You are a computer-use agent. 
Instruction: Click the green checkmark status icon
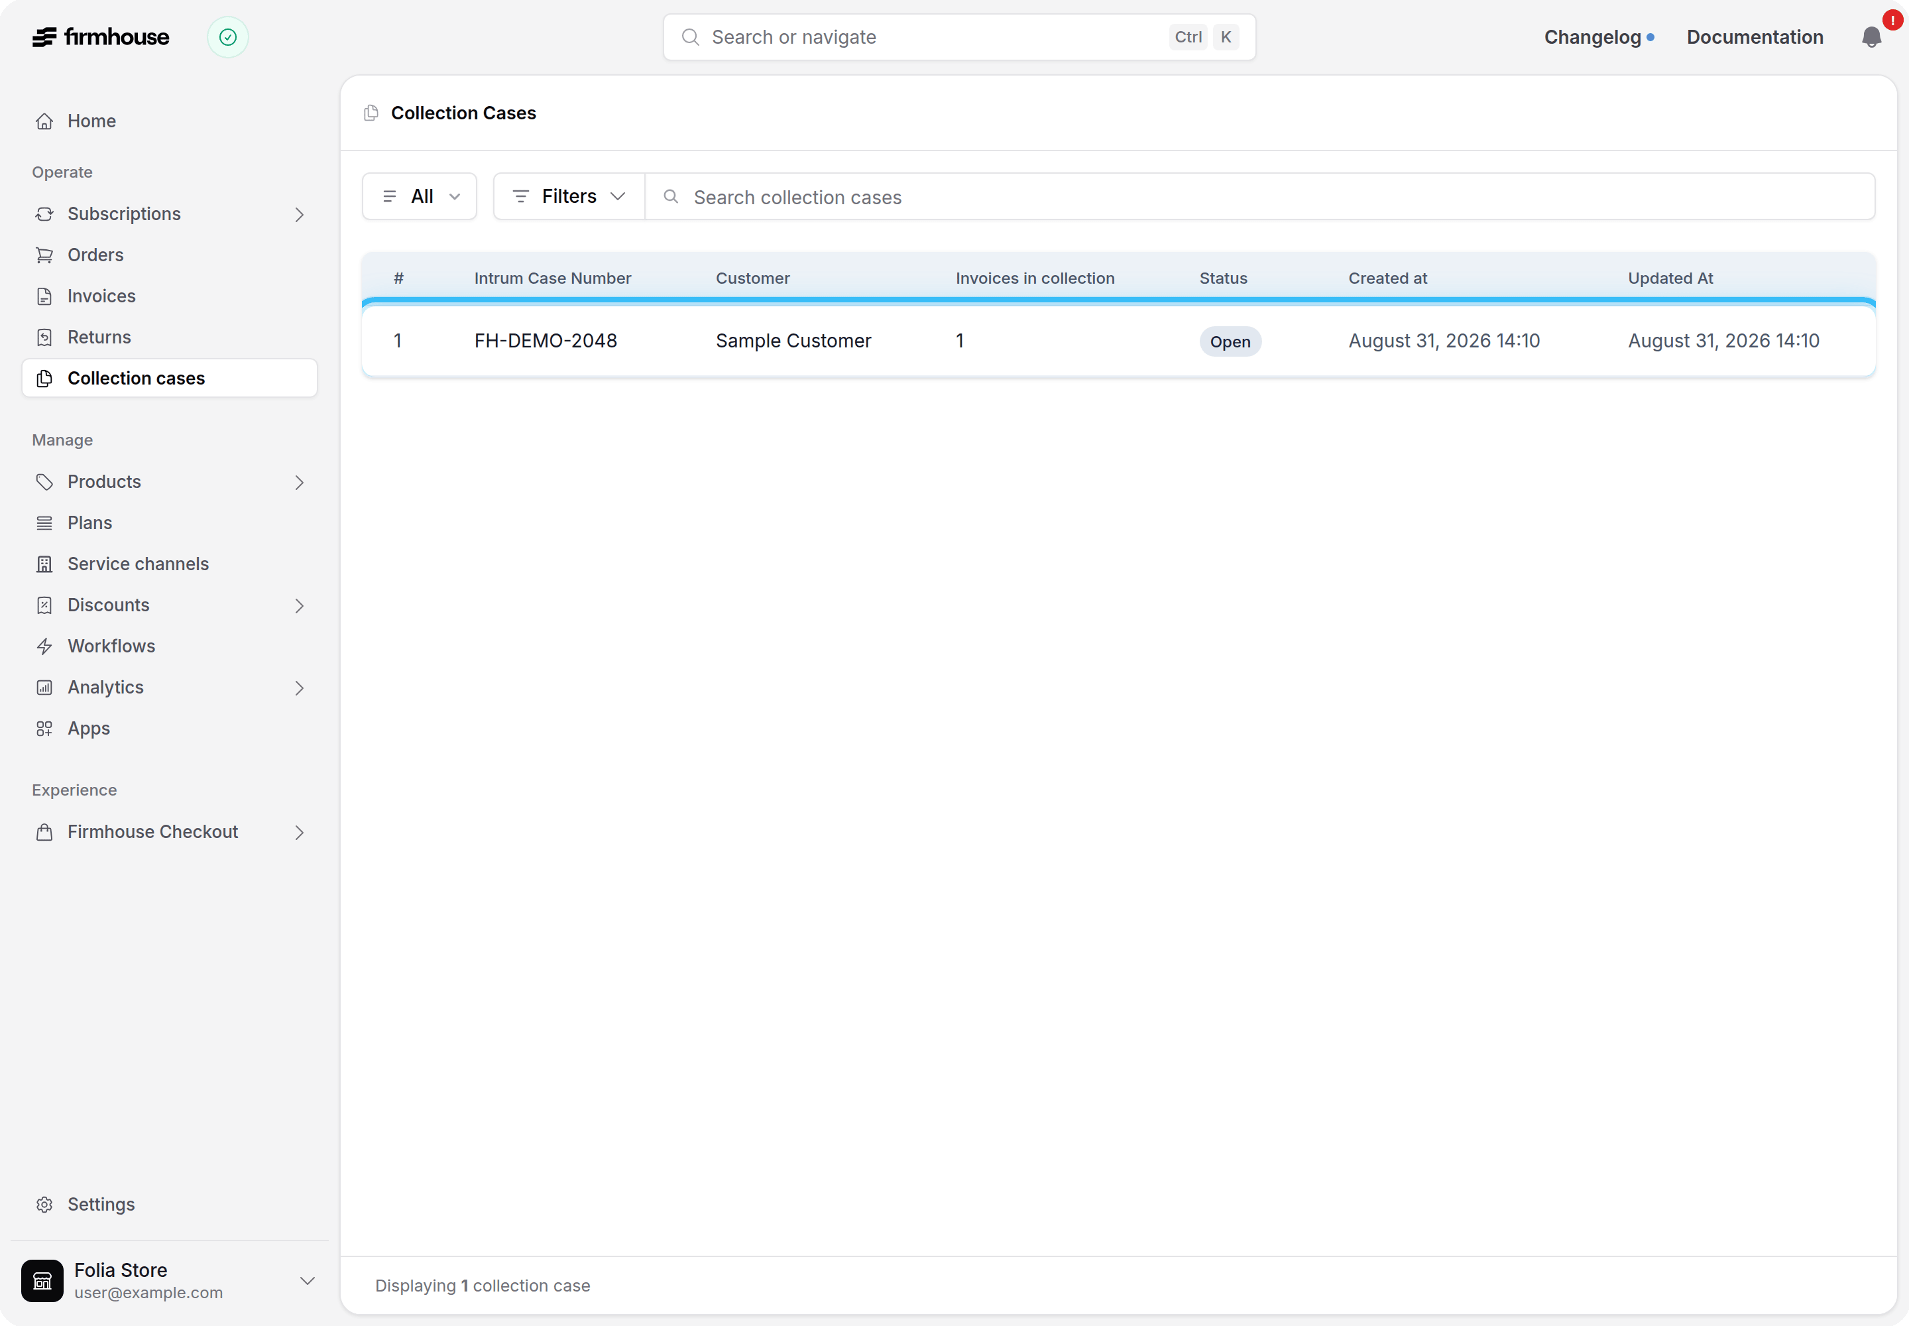(227, 37)
